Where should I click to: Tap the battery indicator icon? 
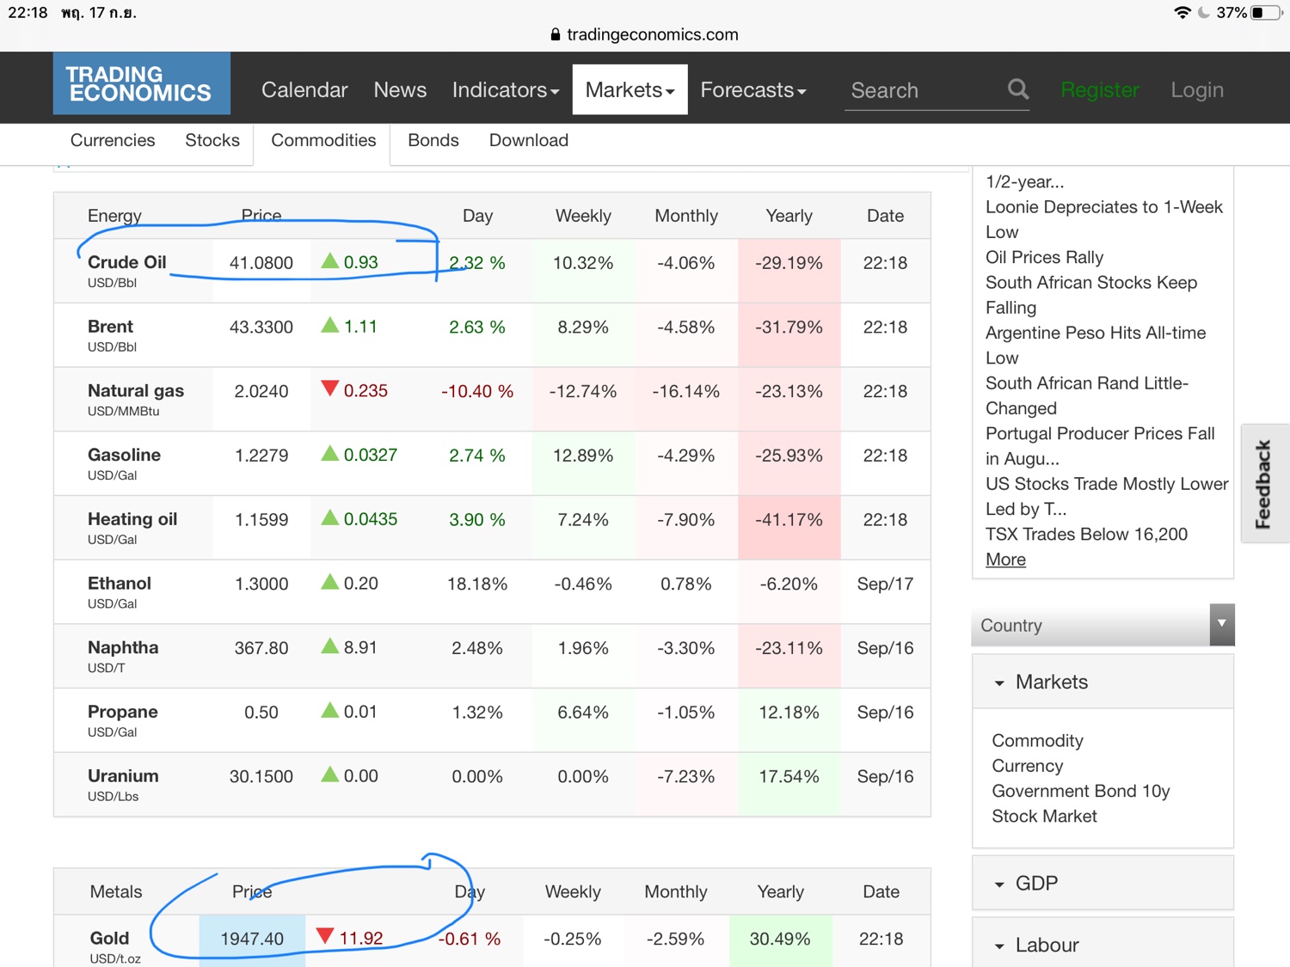(1266, 13)
